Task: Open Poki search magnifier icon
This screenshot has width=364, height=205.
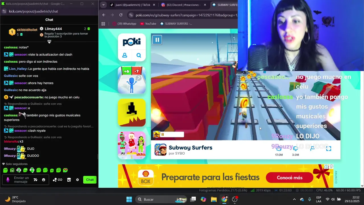Action: point(139,55)
